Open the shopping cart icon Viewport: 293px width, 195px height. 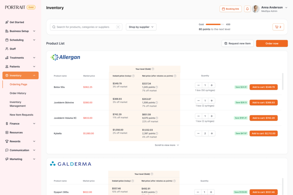(278, 27)
